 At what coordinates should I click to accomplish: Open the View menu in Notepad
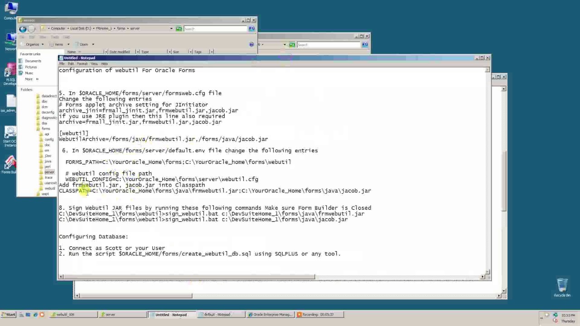tap(94, 64)
